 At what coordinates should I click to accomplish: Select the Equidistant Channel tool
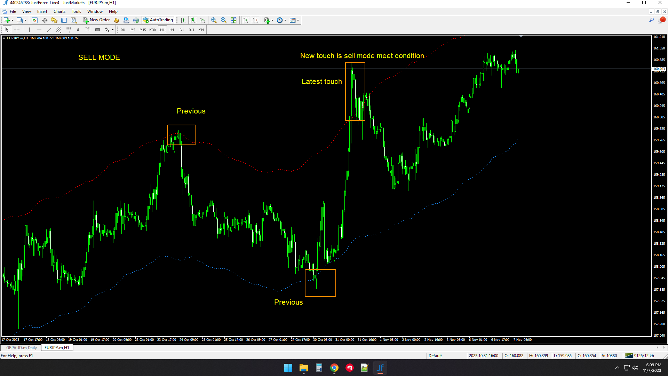pos(58,30)
